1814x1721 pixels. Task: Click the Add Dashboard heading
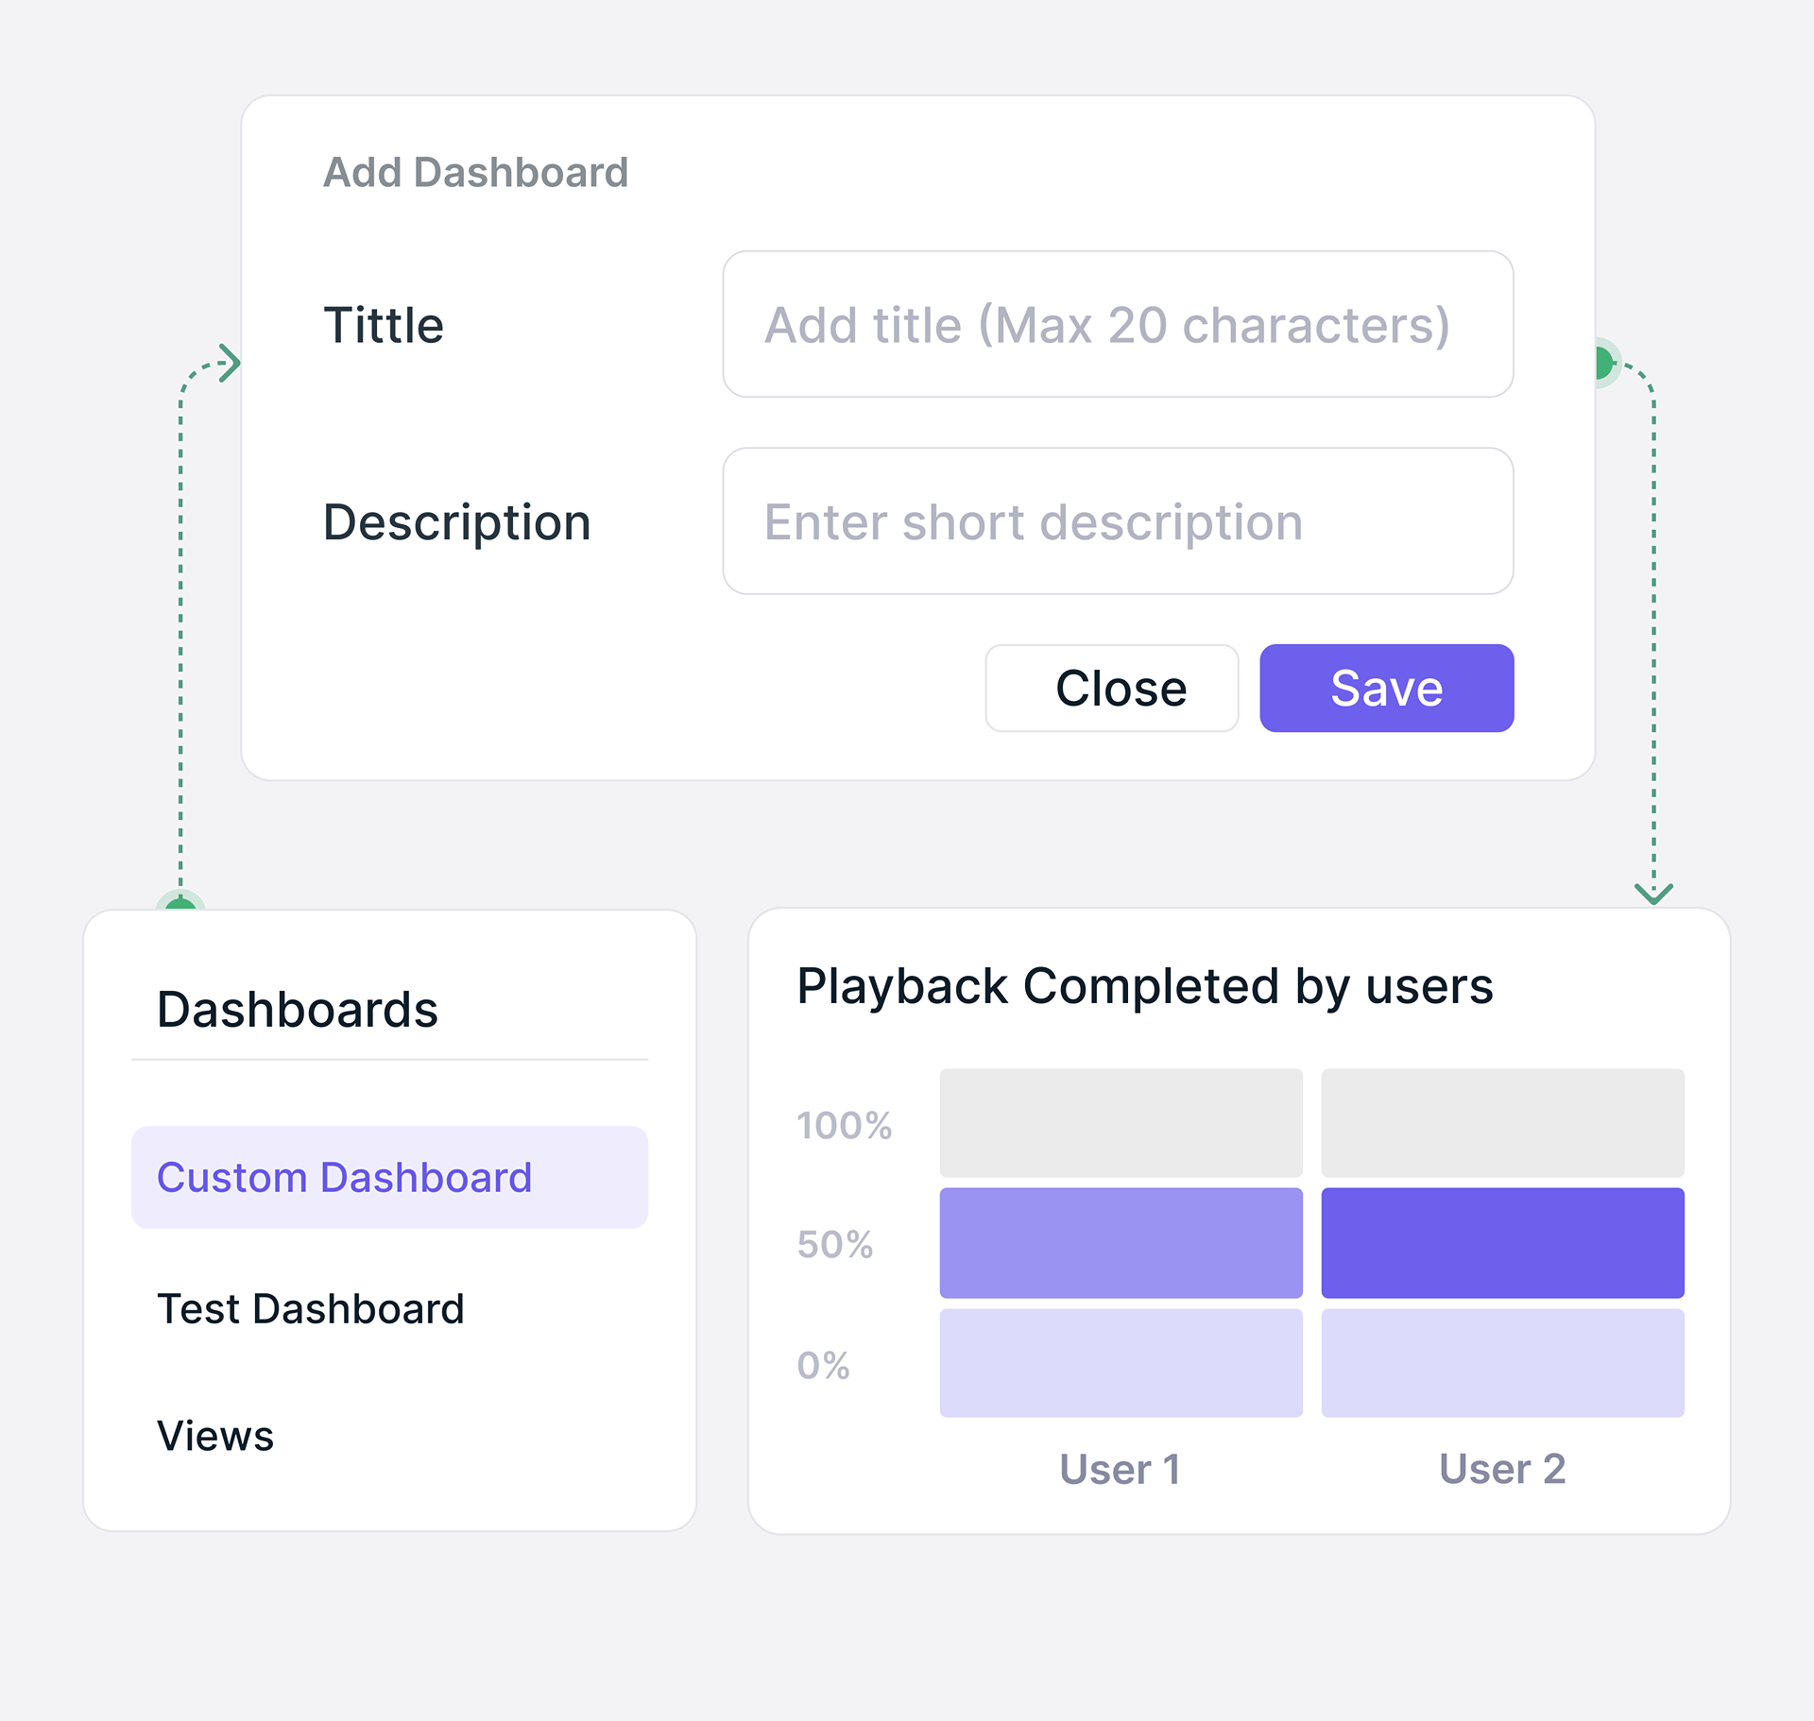click(x=476, y=172)
